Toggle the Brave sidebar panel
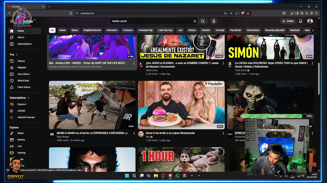 click(297, 13)
